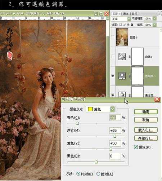Maximize the document window
The height and width of the screenshot is (181, 162).
click(101, 14)
